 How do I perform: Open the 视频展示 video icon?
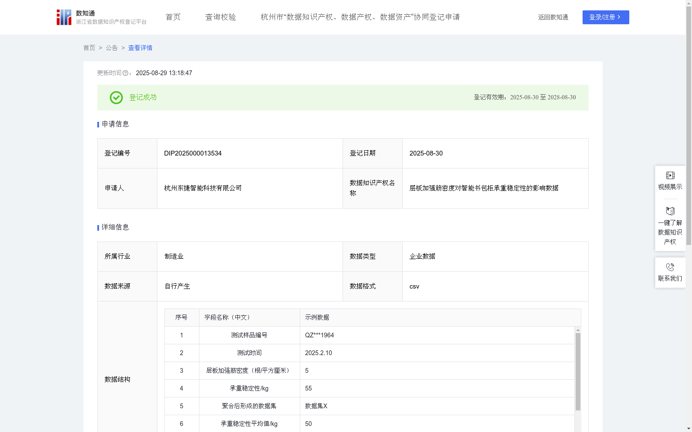[670, 175]
